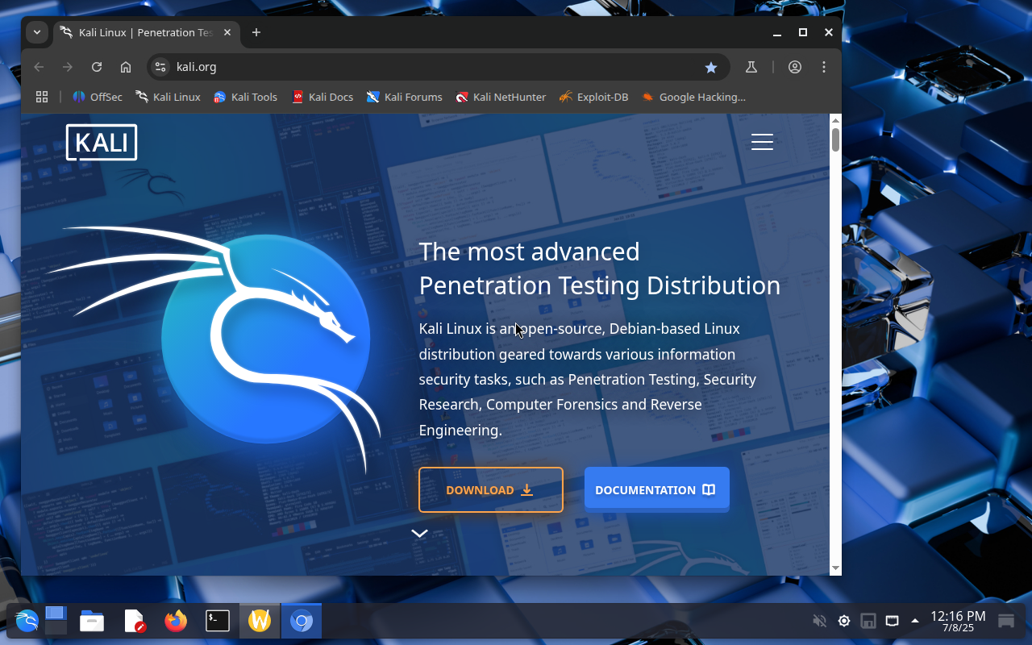Viewport: 1032px width, 645px height.
Task: Close the Kali Linux tab
Action: coord(227,32)
